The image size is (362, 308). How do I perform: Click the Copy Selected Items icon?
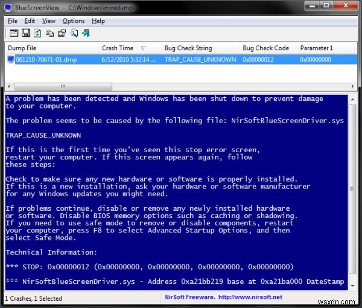pyautogui.click(x=49, y=33)
